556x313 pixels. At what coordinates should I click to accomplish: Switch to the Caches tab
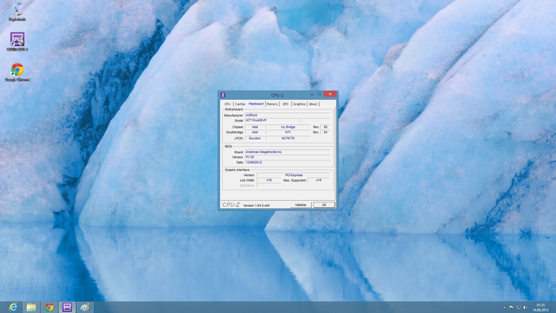point(240,104)
